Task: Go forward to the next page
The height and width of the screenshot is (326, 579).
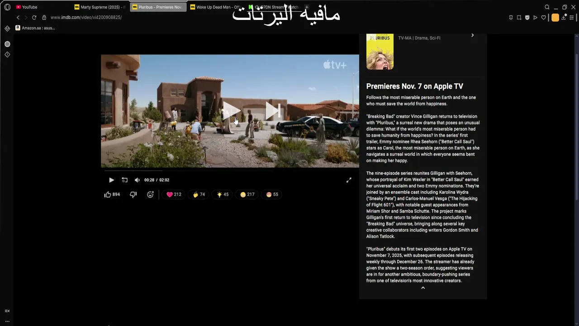Action: [x=26, y=18]
